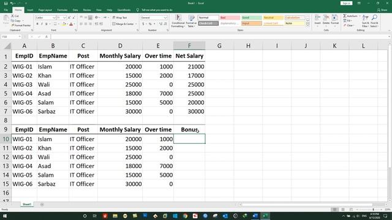Select column header G

click(219, 46)
